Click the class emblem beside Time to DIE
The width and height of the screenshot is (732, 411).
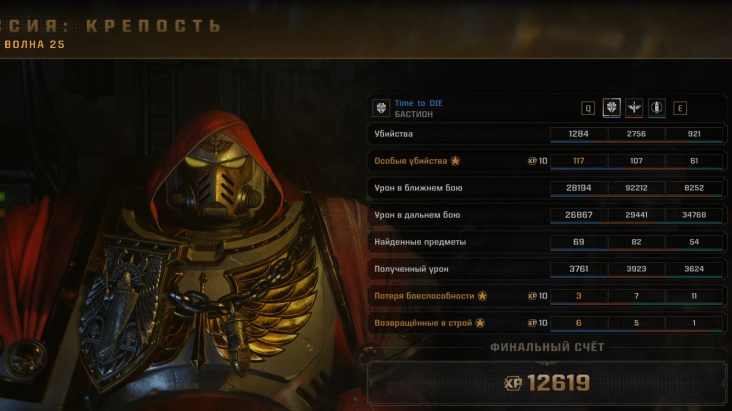tap(381, 108)
